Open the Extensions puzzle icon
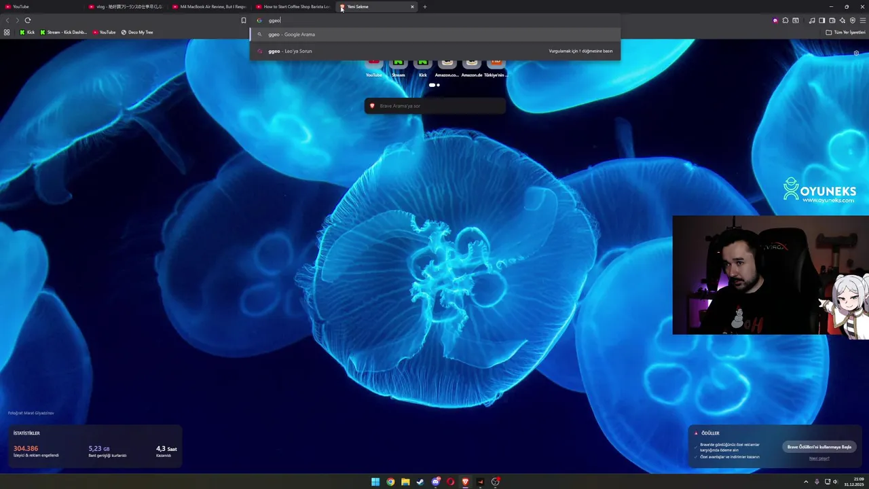869x489 pixels. 785,20
